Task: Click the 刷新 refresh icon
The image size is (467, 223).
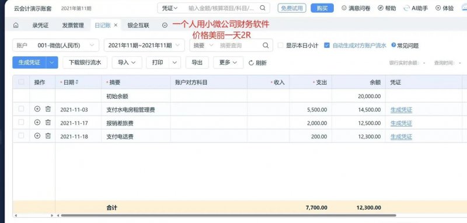Action: pyautogui.click(x=251, y=63)
